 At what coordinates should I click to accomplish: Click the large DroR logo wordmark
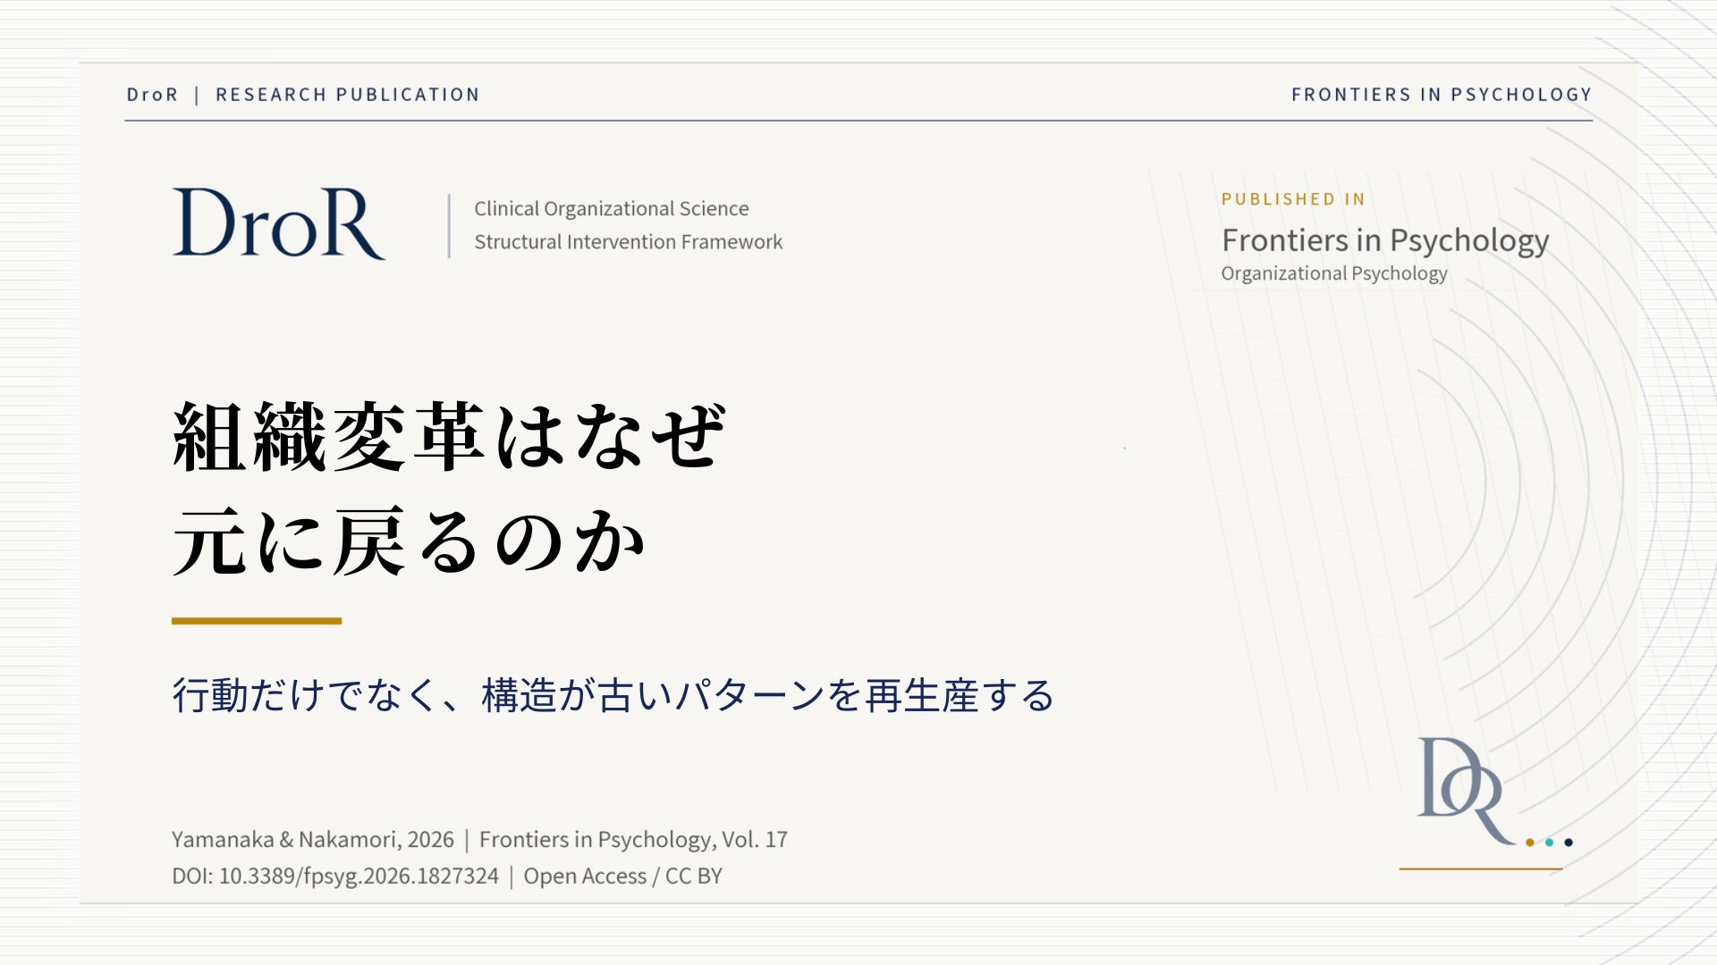click(x=279, y=223)
